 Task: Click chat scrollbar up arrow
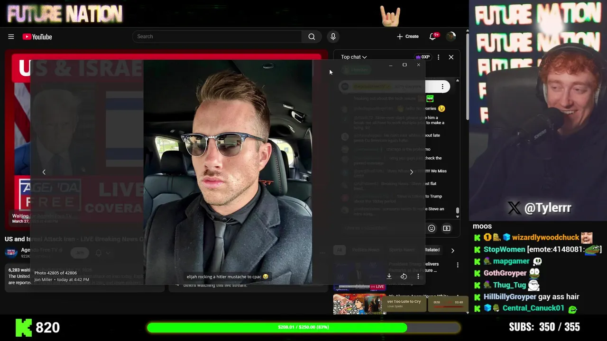[x=458, y=81]
